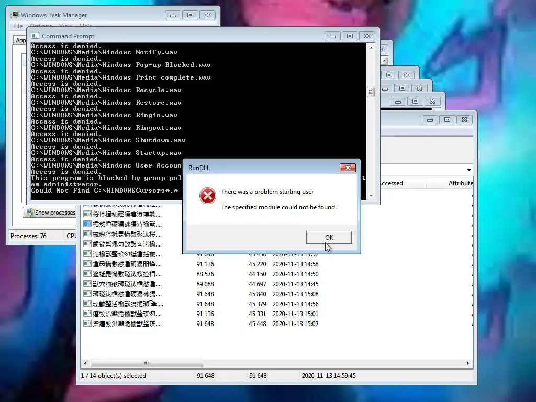Image resolution: width=536 pixels, height=402 pixels.
Task: Click OK in the RunDLL error dialog
Action: pos(329,237)
